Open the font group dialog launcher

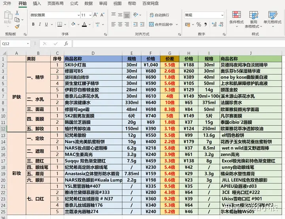(105, 34)
